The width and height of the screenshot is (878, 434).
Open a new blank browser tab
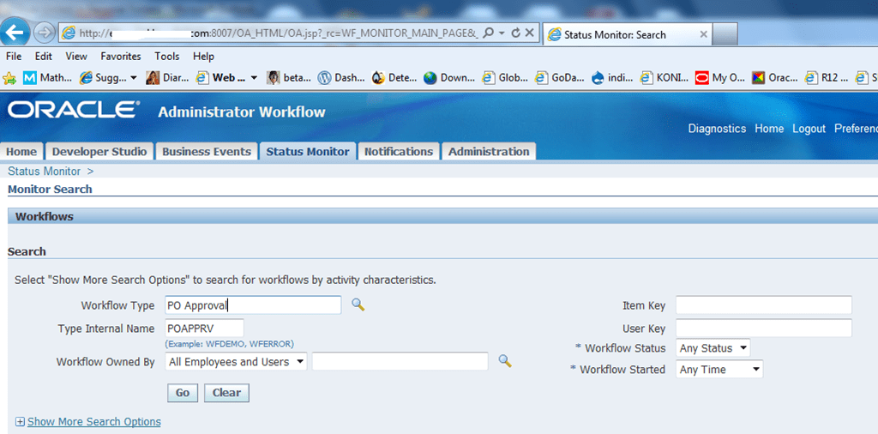pos(725,34)
